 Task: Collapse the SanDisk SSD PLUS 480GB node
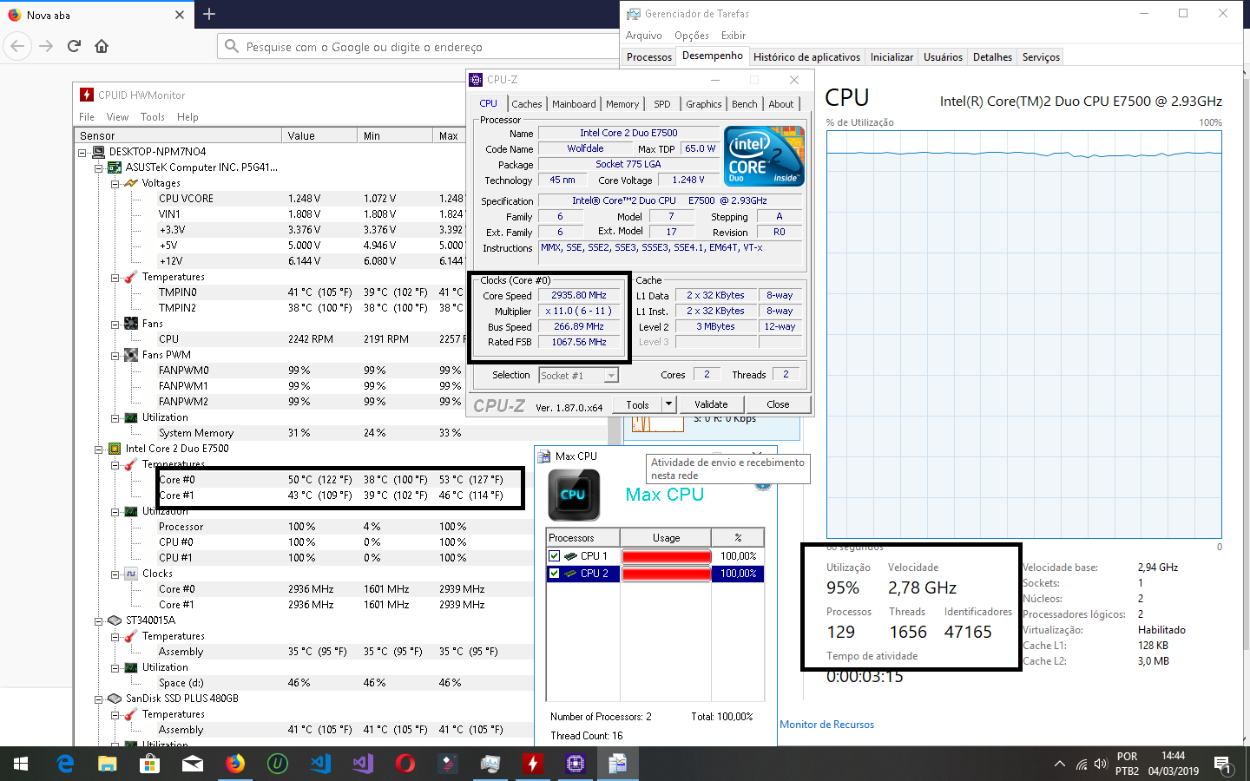pyautogui.click(x=99, y=699)
